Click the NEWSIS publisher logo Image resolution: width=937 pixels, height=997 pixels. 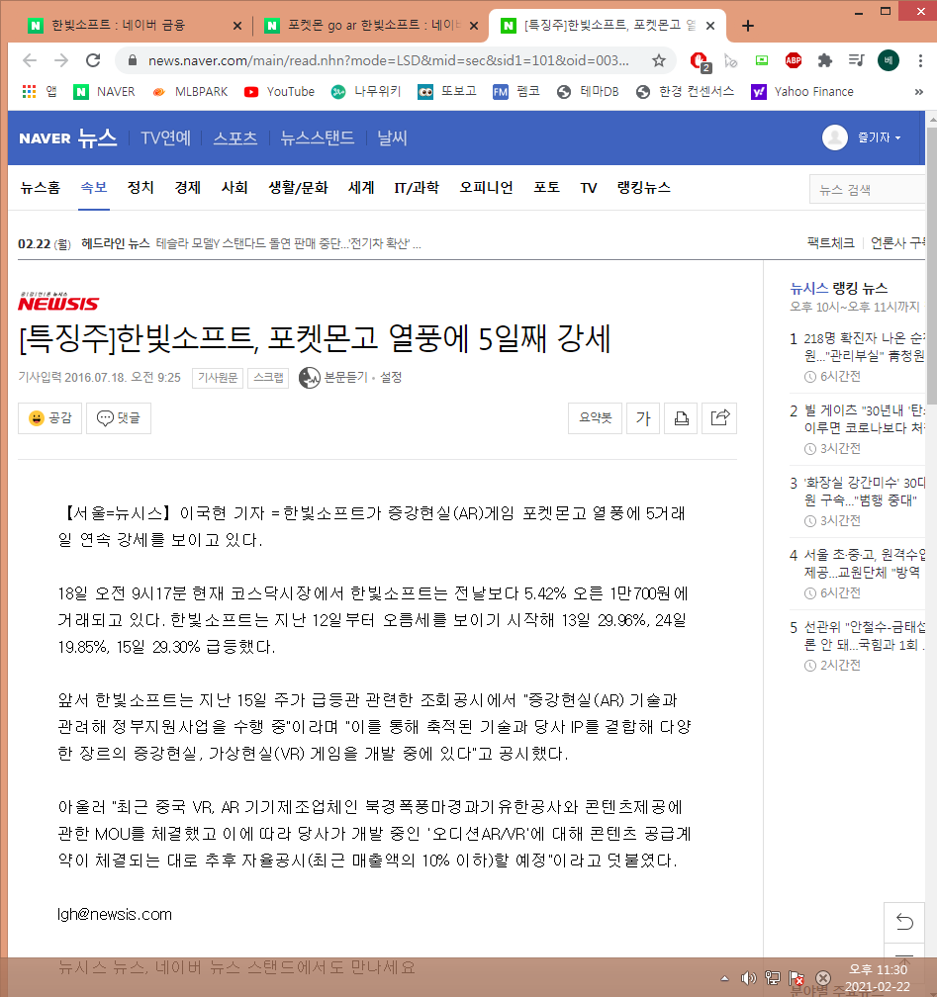(58, 302)
